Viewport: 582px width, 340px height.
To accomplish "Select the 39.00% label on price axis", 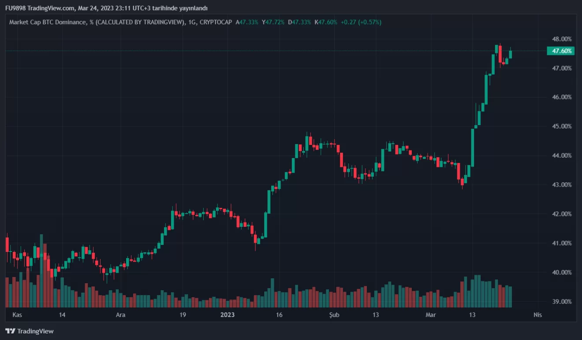I will coord(561,302).
